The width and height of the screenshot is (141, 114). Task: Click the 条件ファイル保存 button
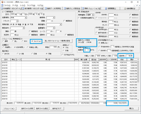(27, 109)
